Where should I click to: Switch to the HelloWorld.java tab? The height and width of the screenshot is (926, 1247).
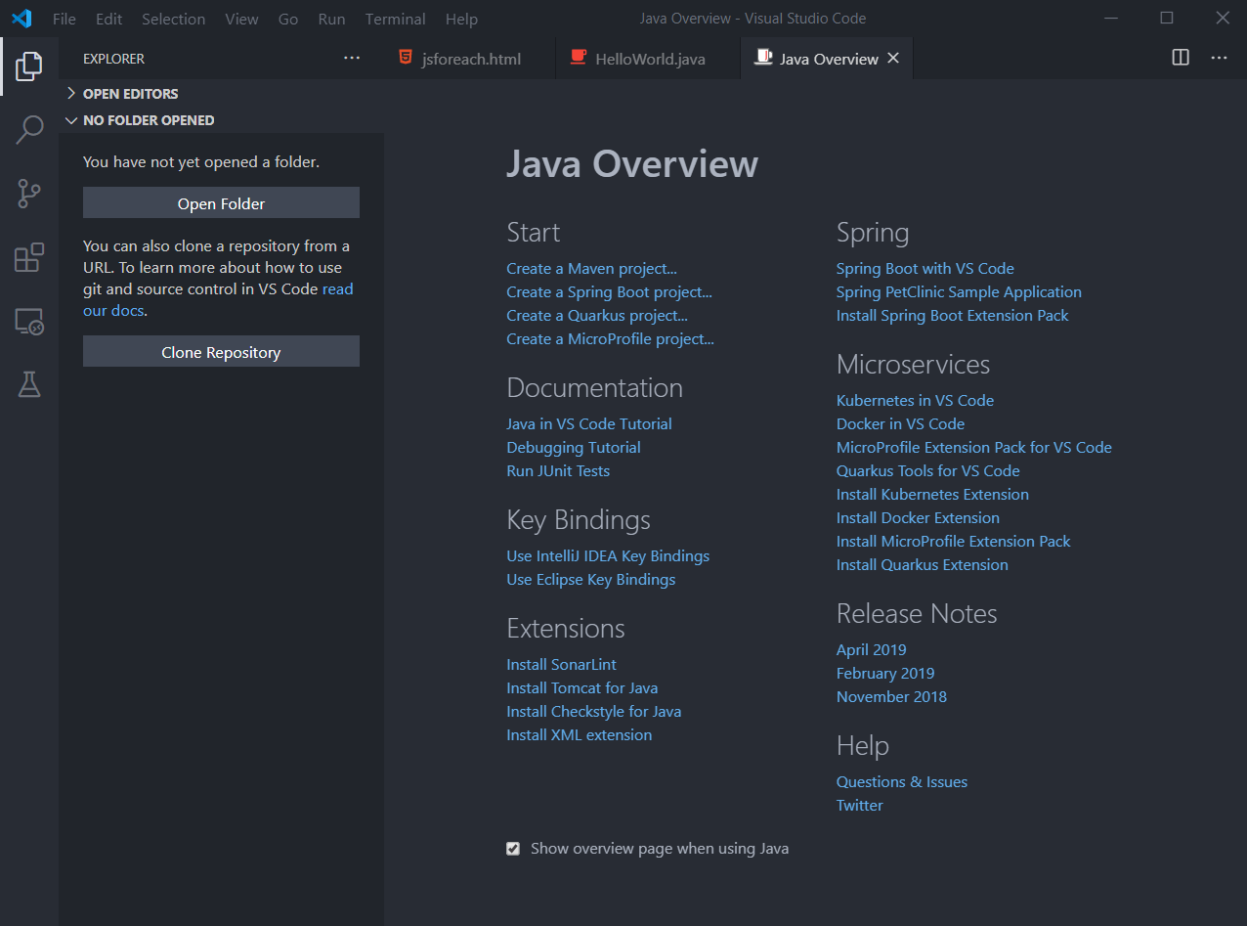pyautogui.click(x=650, y=59)
